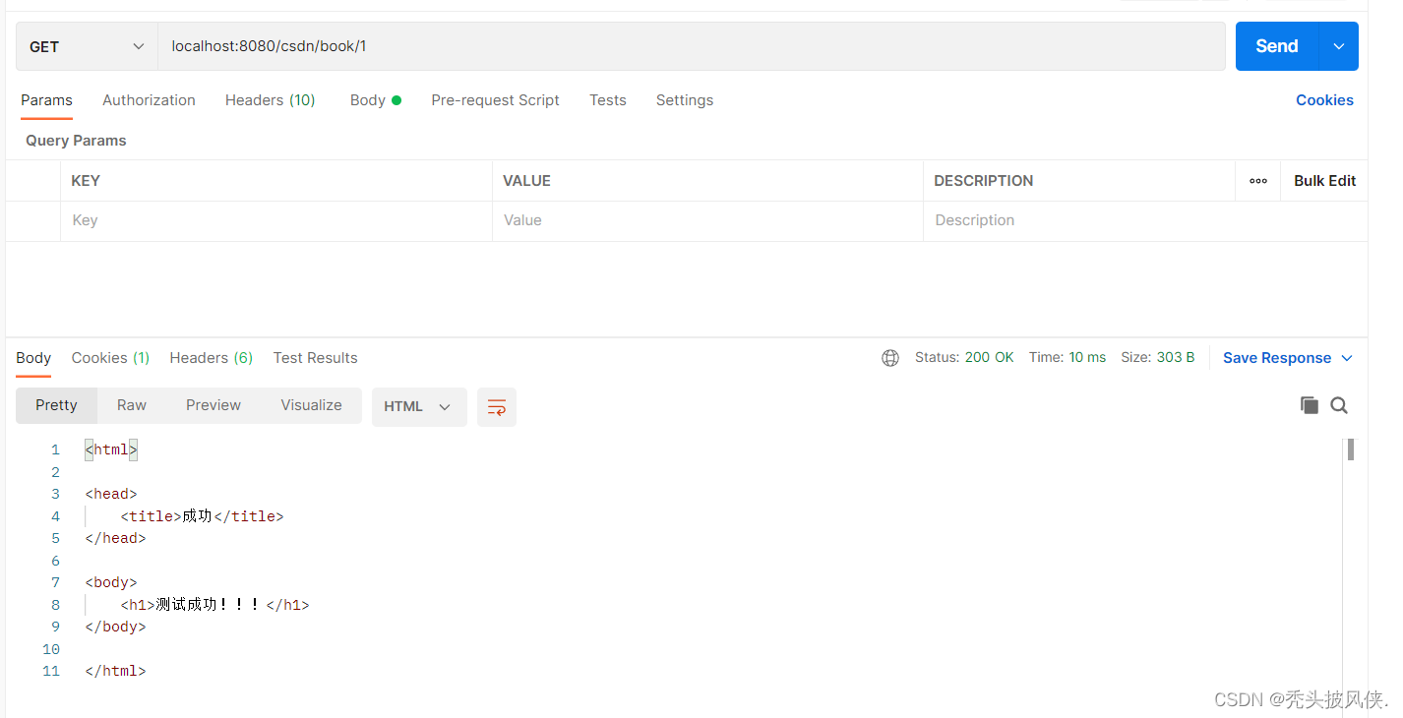Open the column options three-dots icon

point(1258,181)
